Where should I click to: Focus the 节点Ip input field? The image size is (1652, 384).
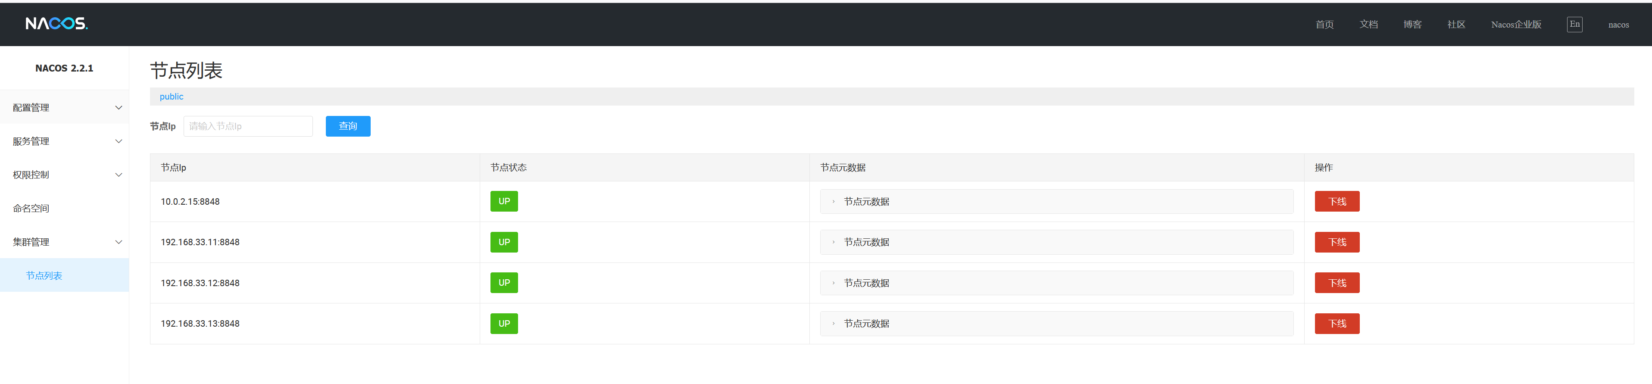click(x=247, y=126)
